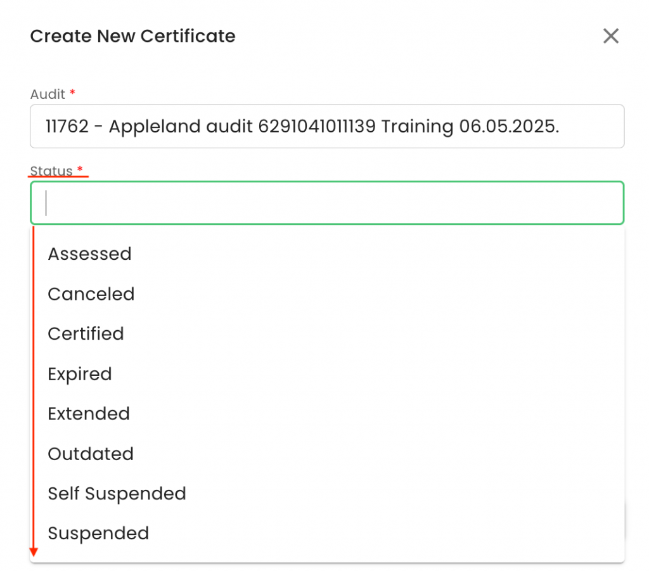Image resolution: width=649 pixels, height=571 pixels.
Task: Select Expired in the dropdown list
Action: point(80,374)
